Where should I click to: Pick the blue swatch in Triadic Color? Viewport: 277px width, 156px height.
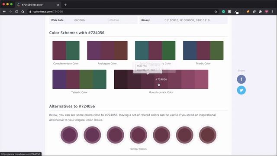pos(190,50)
